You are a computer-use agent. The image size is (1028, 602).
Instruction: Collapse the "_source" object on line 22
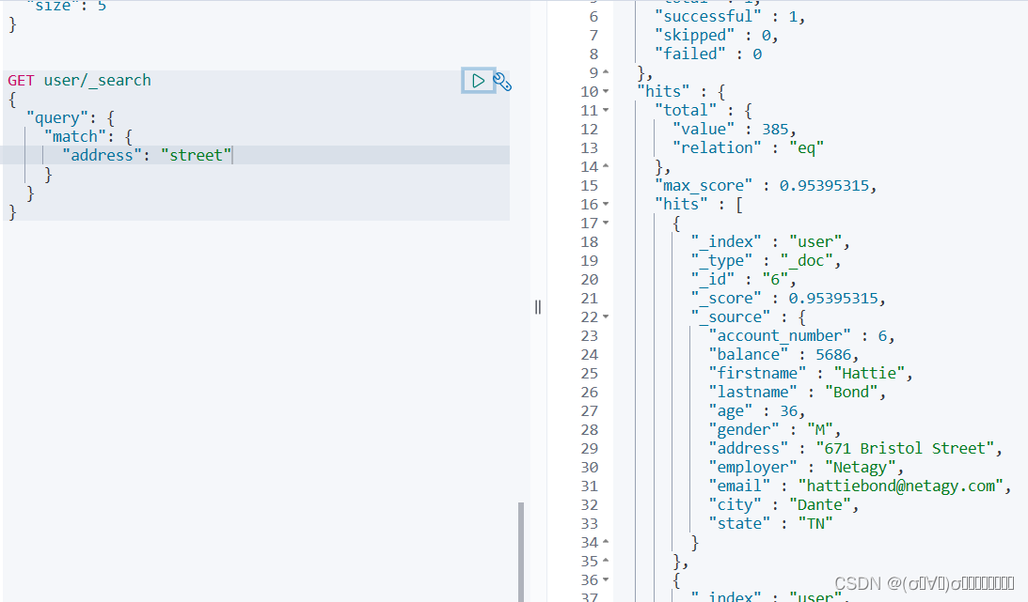[x=606, y=316]
